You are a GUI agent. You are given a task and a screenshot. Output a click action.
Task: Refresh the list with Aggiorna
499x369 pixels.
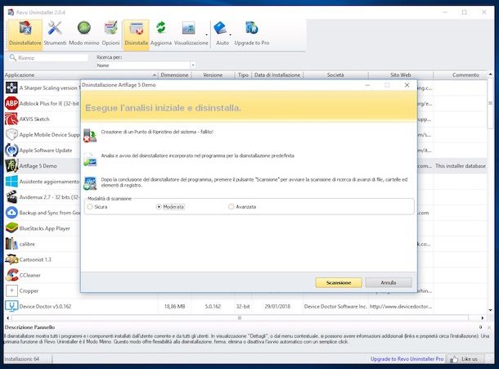(x=161, y=34)
